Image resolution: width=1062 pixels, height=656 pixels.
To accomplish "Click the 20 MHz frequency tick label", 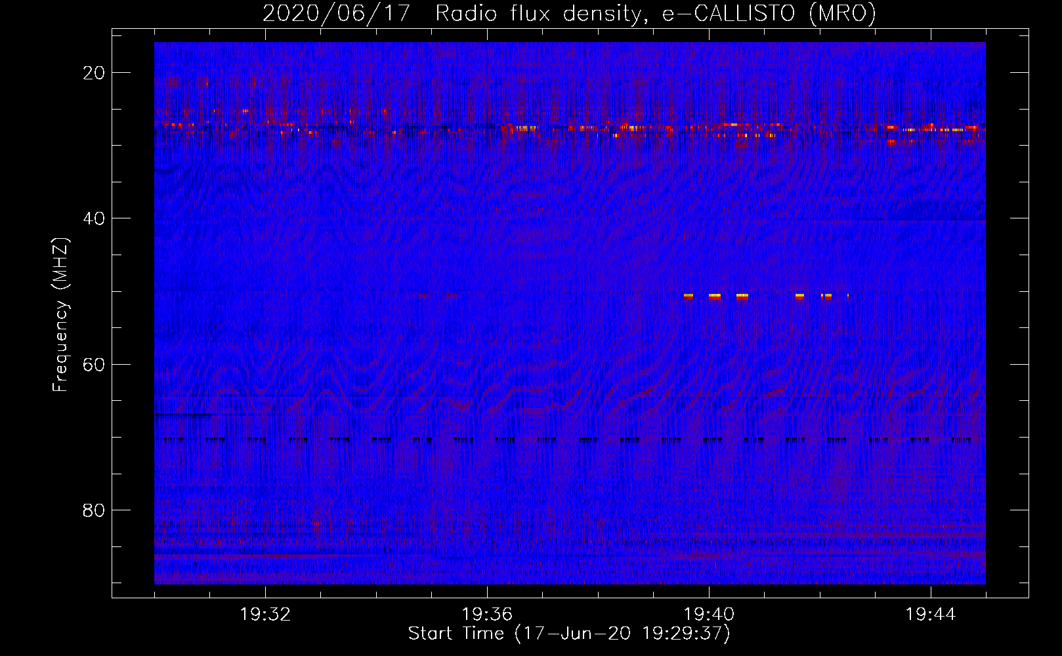I will (x=95, y=72).
